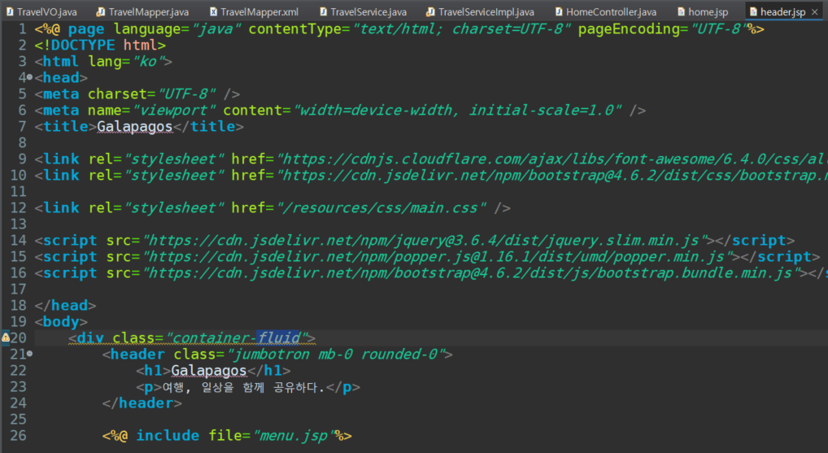828x453 pixels.
Task: Click the viewport meta tag line
Action: [340, 111]
